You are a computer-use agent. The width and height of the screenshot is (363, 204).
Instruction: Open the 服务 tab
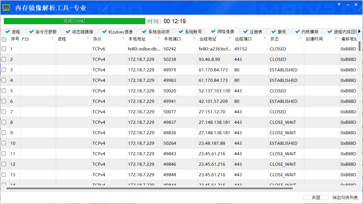pos(278,32)
